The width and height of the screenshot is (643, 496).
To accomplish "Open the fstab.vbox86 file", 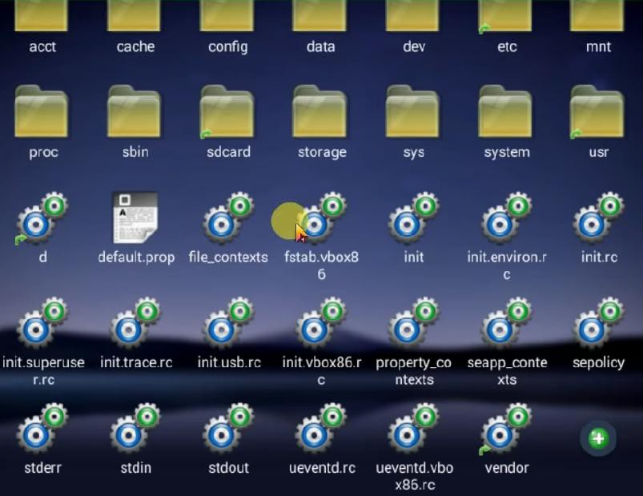I will pyautogui.click(x=321, y=218).
